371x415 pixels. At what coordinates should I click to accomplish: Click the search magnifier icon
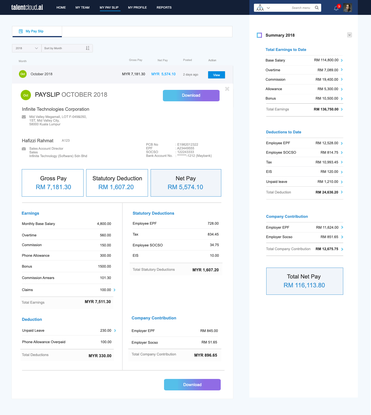tap(317, 8)
